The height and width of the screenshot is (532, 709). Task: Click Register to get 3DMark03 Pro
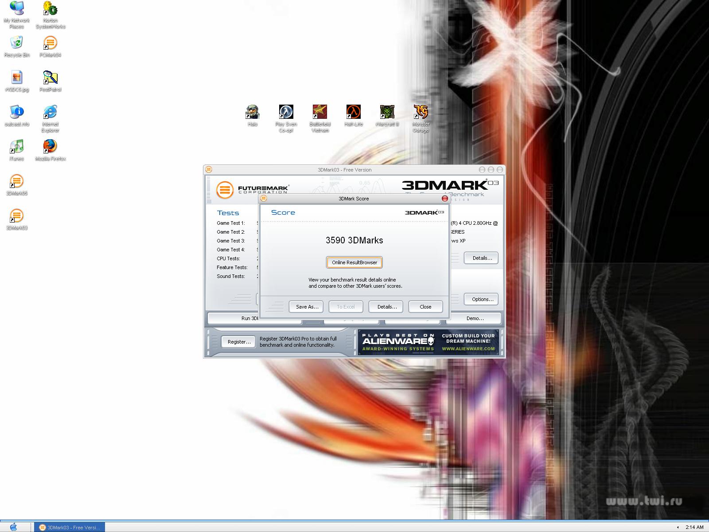click(x=238, y=341)
